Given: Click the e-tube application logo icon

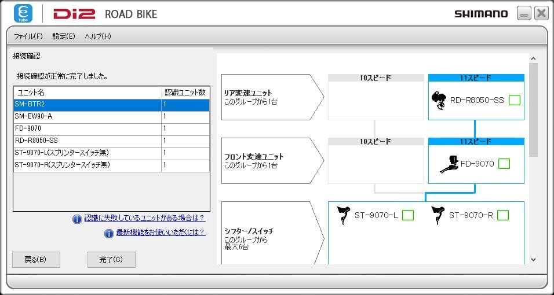Looking at the screenshot, I should [23, 13].
